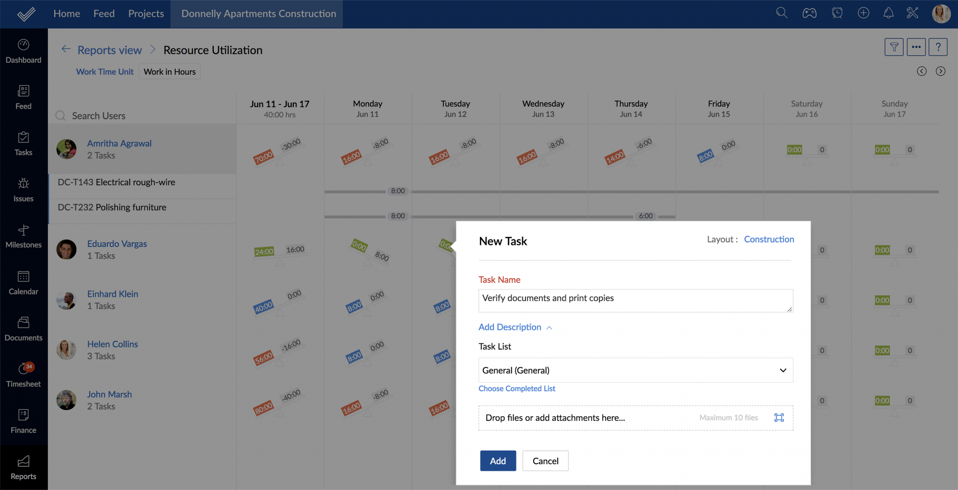The width and height of the screenshot is (958, 490).
Task: Click the notifications bell icon
Action: [888, 13]
